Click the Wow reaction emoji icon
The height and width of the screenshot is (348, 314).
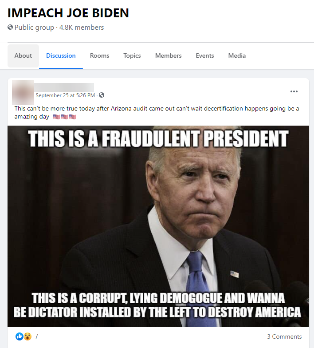[27, 336]
